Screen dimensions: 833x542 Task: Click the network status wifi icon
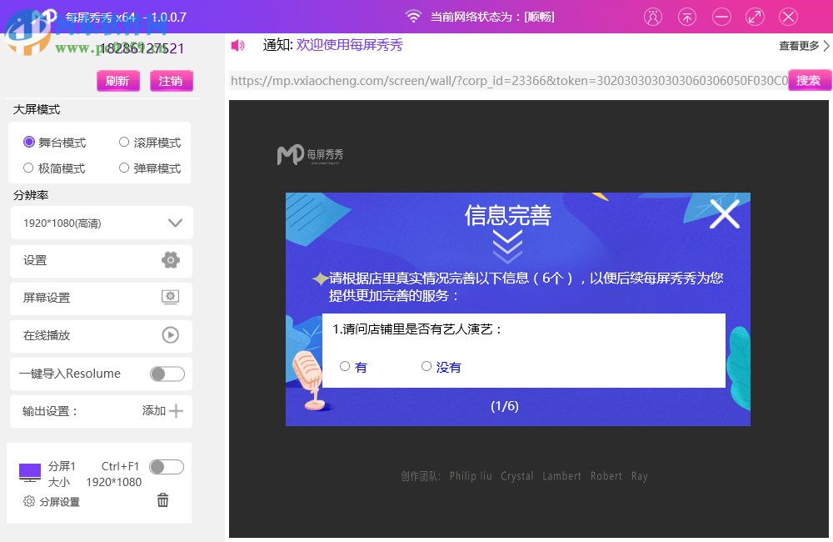[x=412, y=16]
